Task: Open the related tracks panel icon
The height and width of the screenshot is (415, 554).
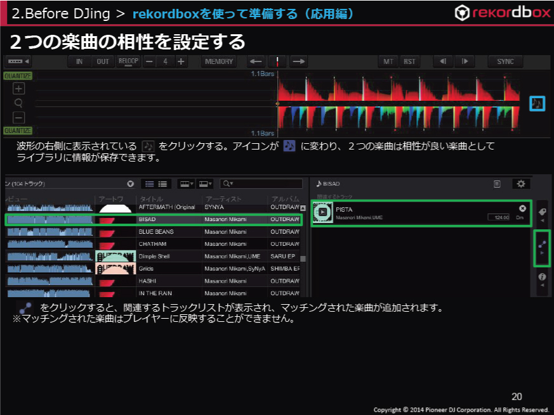Action: 542,247
